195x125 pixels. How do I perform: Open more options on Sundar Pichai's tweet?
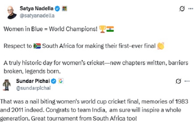click(x=187, y=81)
